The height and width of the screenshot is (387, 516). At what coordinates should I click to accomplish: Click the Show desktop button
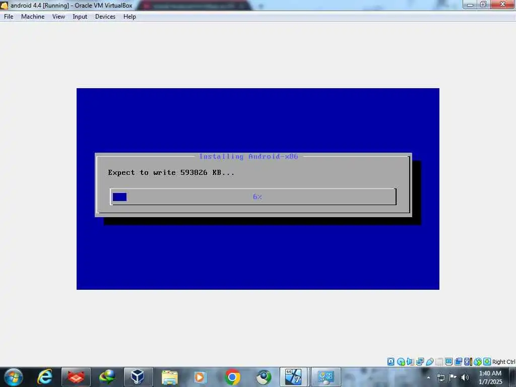[512, 377]
